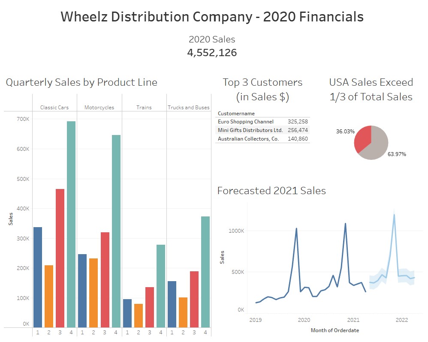Click the Customername column header
Image resolution: width=428 pixels, height=342 pixels.
pos(236,114)
